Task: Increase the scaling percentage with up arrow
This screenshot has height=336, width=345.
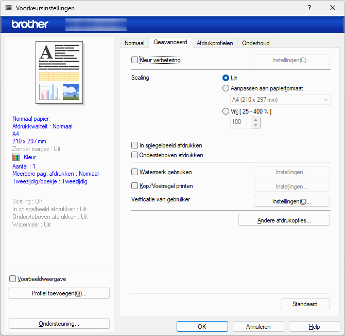Action: (256, 119)
